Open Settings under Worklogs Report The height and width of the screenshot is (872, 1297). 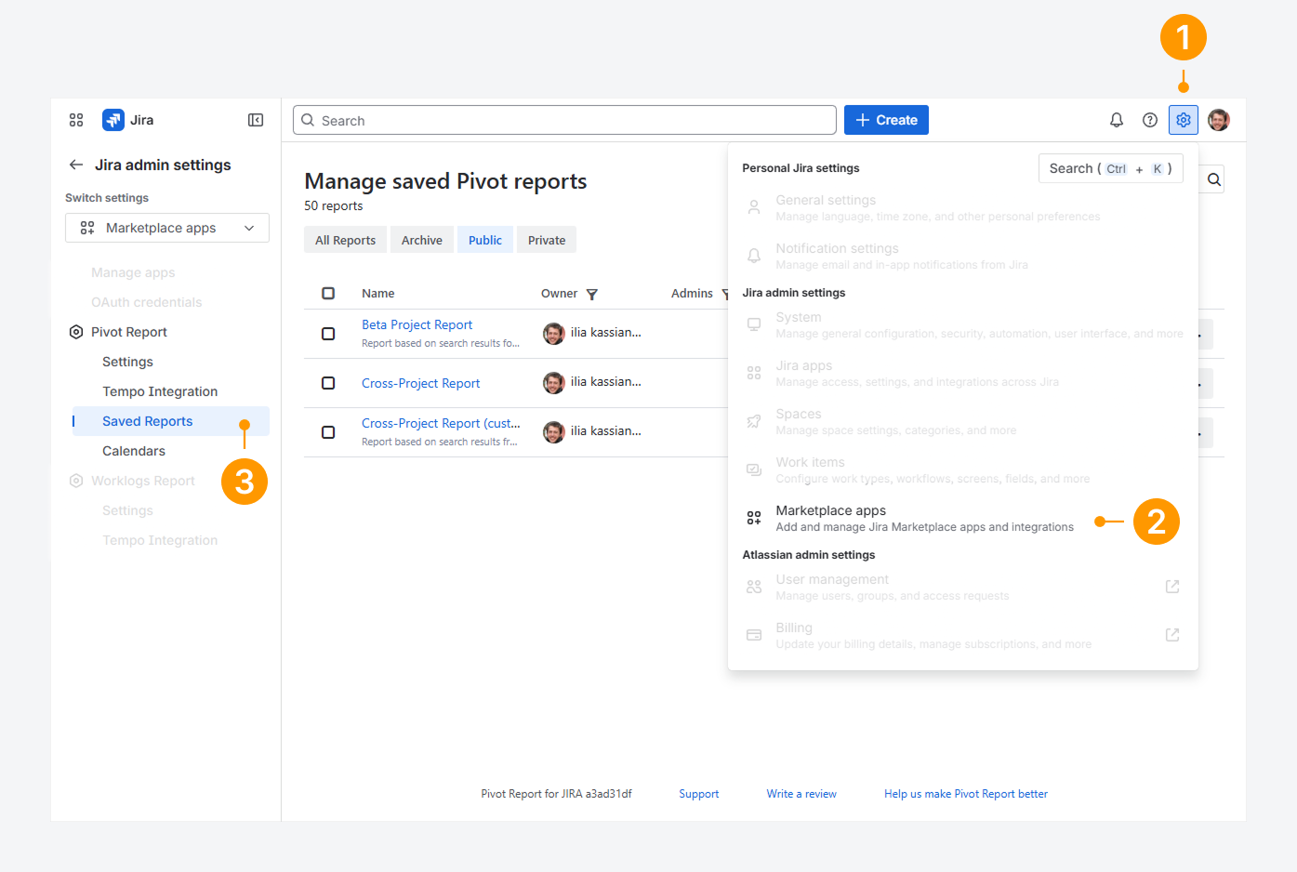pos(127,510)
